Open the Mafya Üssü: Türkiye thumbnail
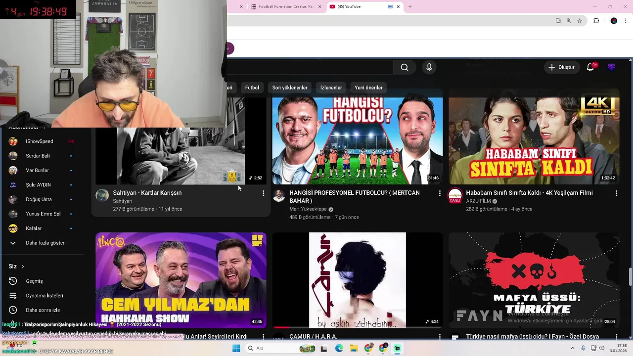The width and height of the screenshot is (633, 356). pyautogui.click(x=534, y=280)
